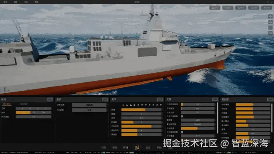Click the 雪量 snow amount slider showing 0
Screen dimensions: 274x154
click(x=141, y=114)
